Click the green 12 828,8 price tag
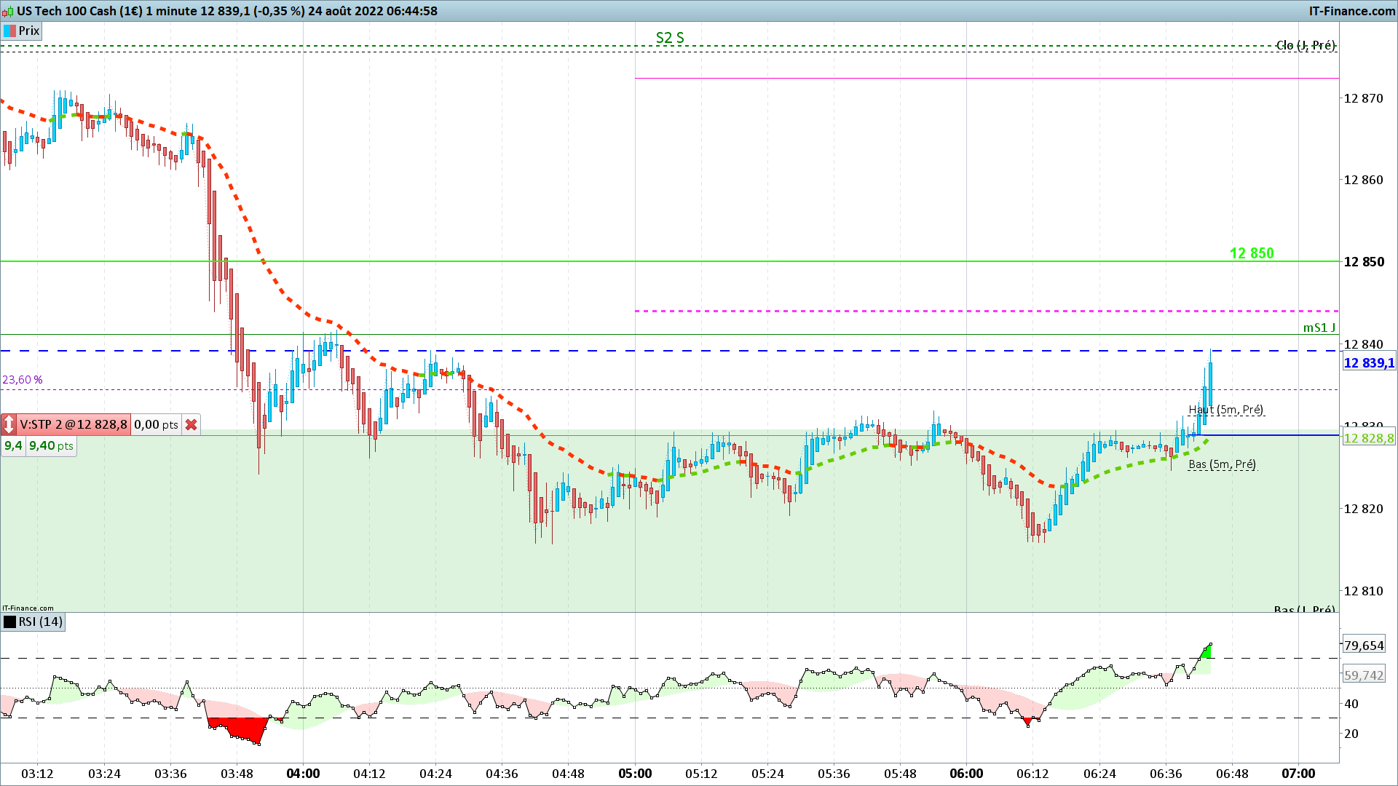 [1368, 438]
